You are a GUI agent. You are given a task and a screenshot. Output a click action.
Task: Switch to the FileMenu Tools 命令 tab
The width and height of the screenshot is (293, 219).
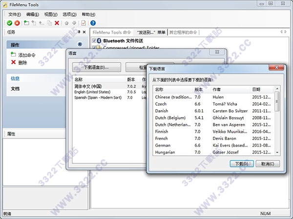pyautogui.click(x=111, y=32)
